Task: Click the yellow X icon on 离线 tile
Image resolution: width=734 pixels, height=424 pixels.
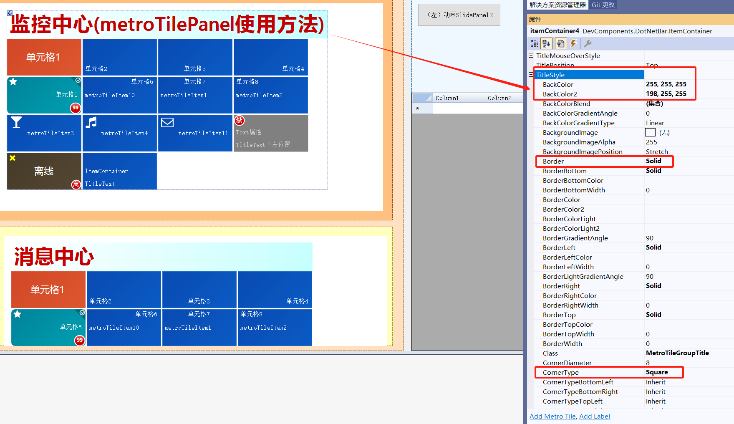Action: [13, 158]
